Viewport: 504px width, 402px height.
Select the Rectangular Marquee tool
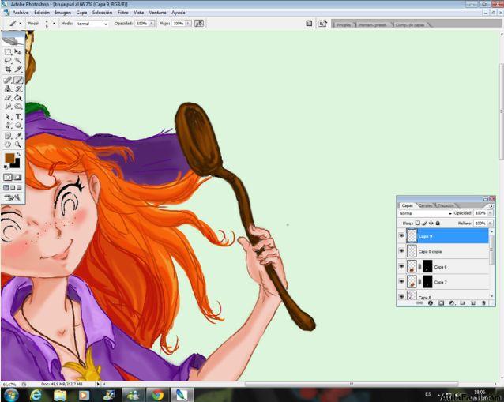click(x=8, y=52)
